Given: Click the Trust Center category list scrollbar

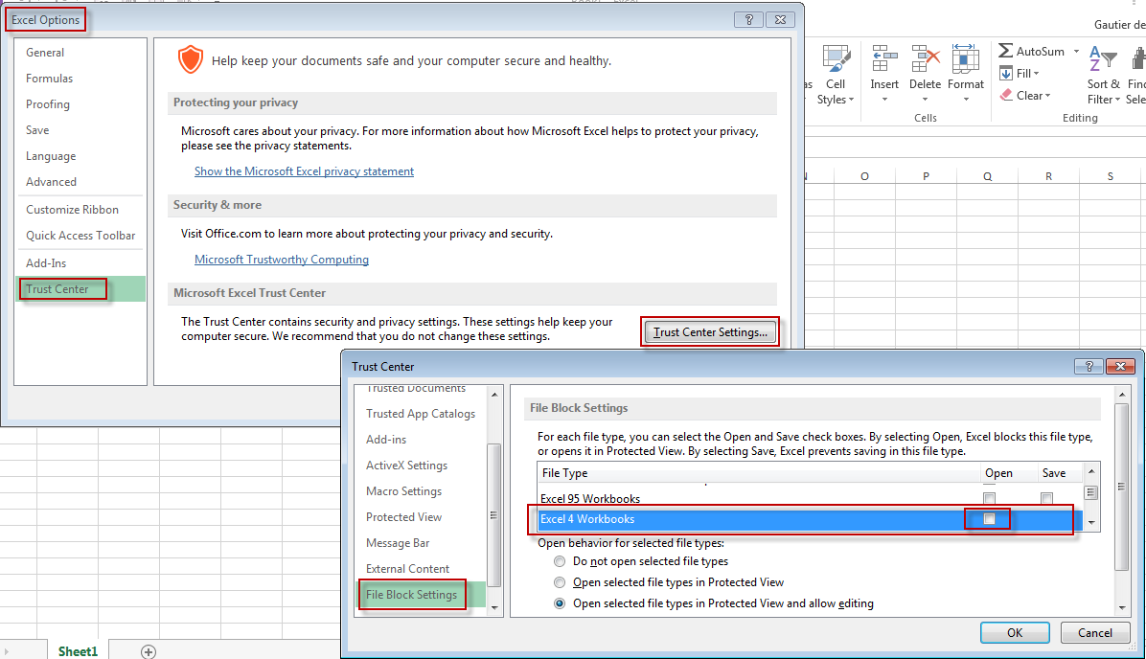Looking at the screenshot, I should 494,515.
